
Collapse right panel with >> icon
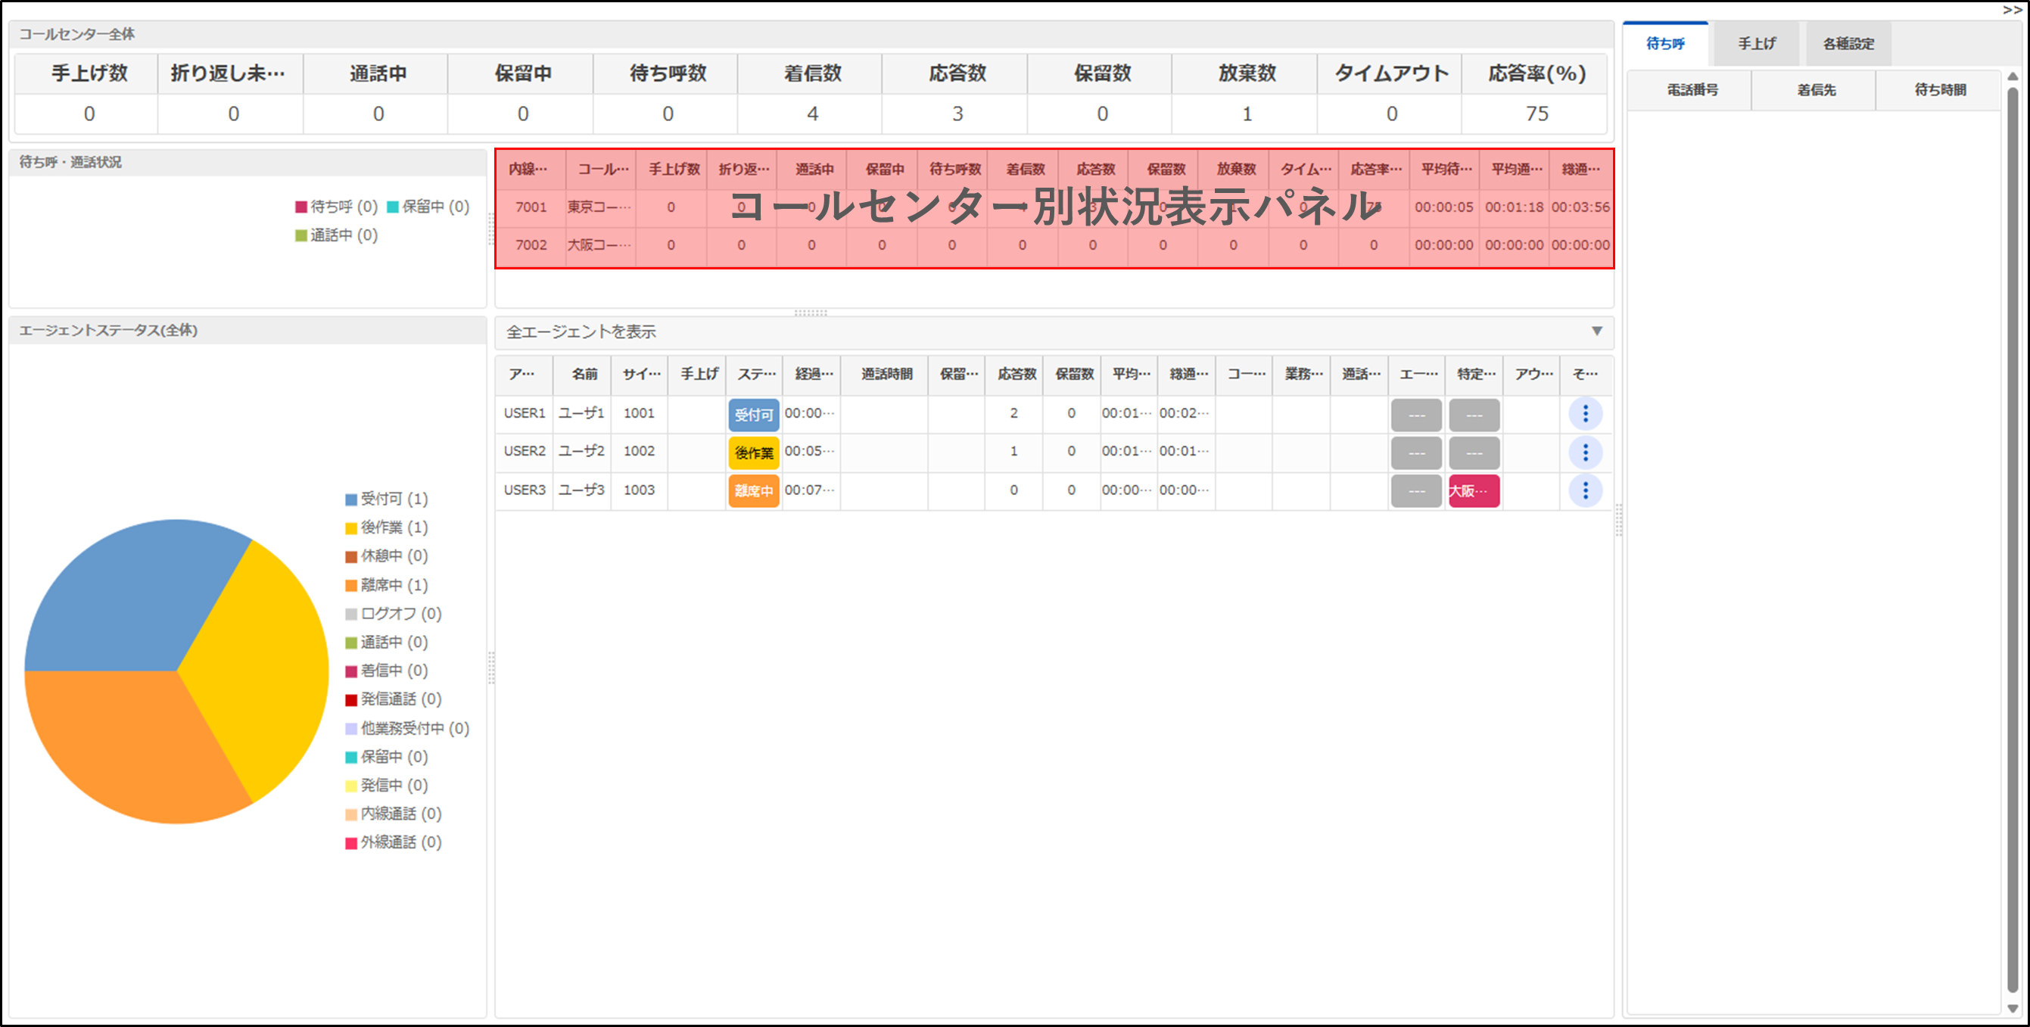2012,9
